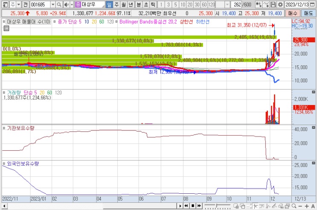Close the 기관보유수량 pane with X icon
The image size is (317, 210).
(313, 128)
